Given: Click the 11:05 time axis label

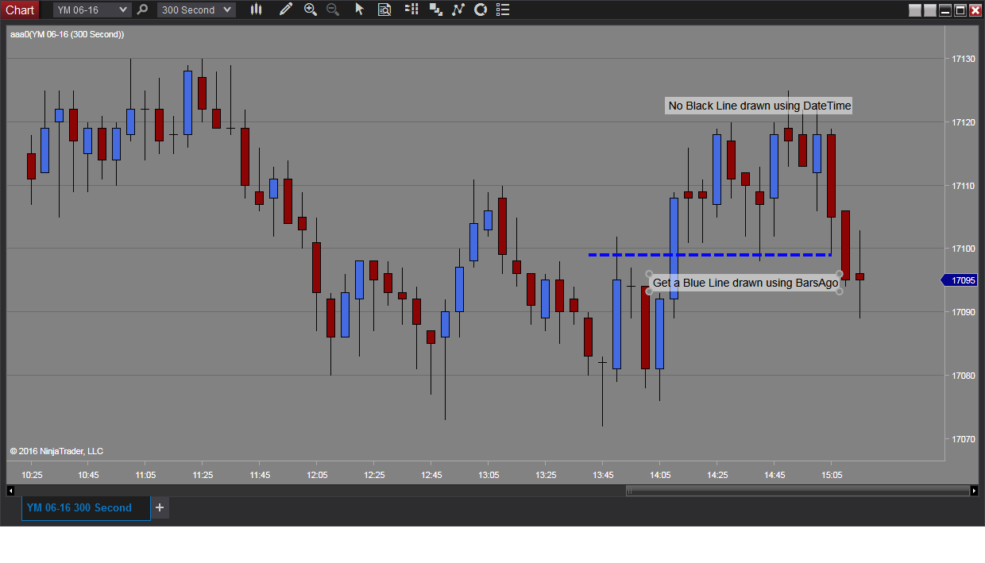Looking at the screenshot, I should (x=145, y=475).
